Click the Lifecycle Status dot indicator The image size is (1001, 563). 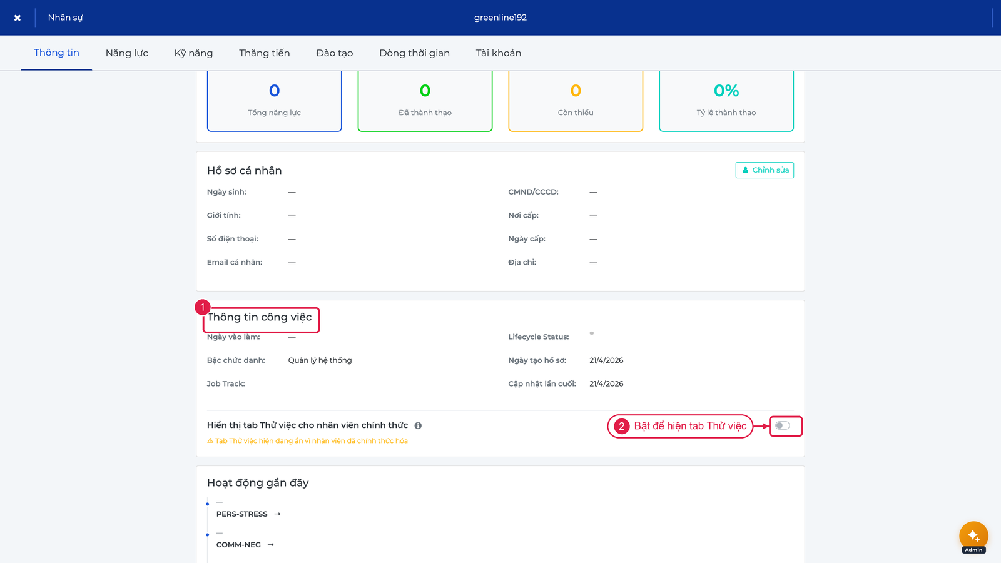(592, 333)
